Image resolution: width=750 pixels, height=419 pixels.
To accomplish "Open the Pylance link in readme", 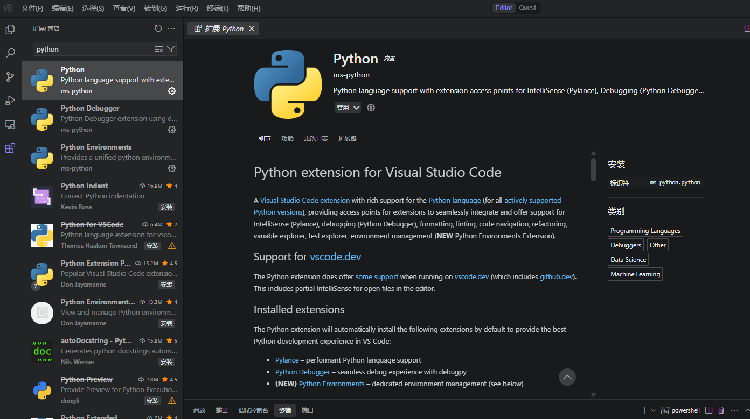I will 287,360.
